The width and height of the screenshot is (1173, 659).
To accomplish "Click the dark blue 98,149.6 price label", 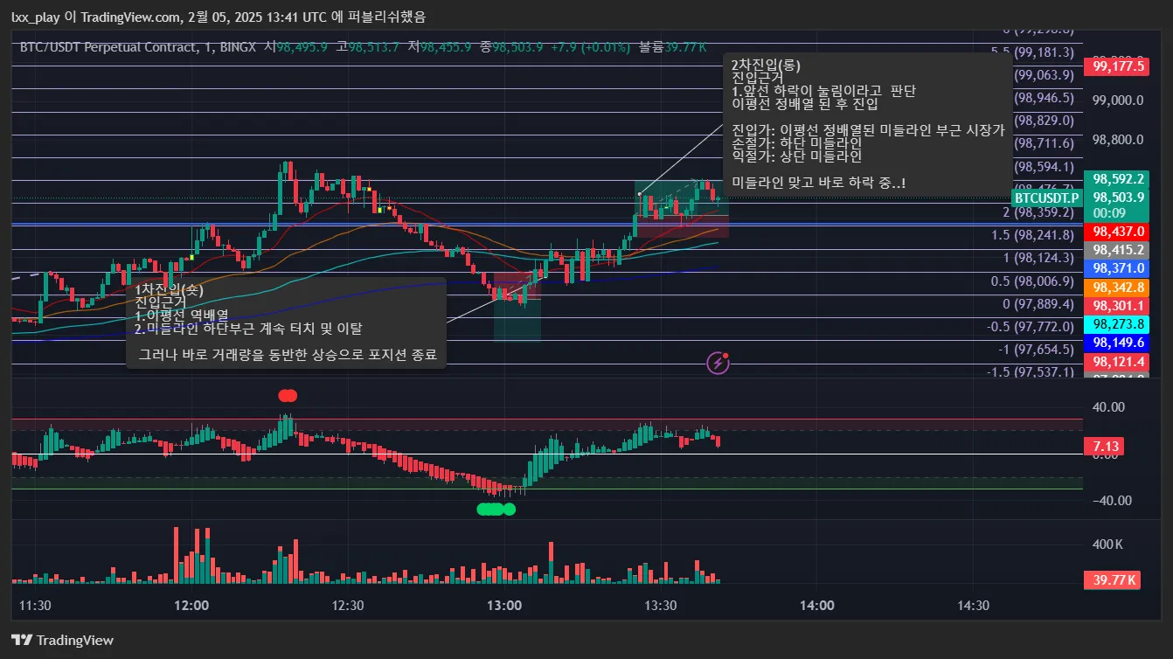I will pos(1118,342).
